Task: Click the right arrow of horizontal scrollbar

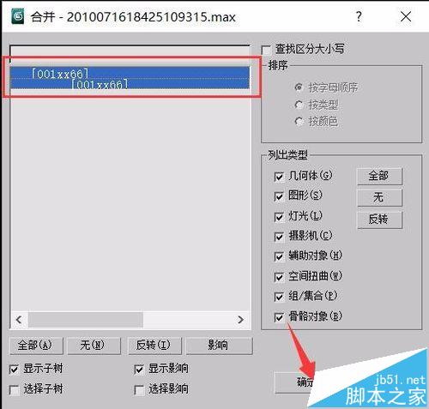Action: (240, 320)
